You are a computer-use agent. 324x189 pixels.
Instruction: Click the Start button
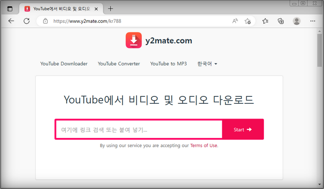click(243, 129)
